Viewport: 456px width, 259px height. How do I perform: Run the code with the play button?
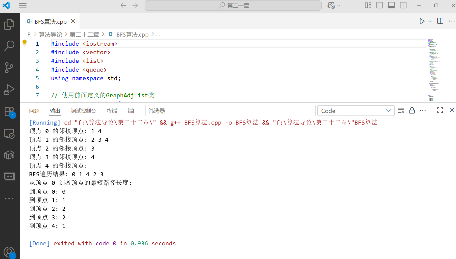(422, 21)
